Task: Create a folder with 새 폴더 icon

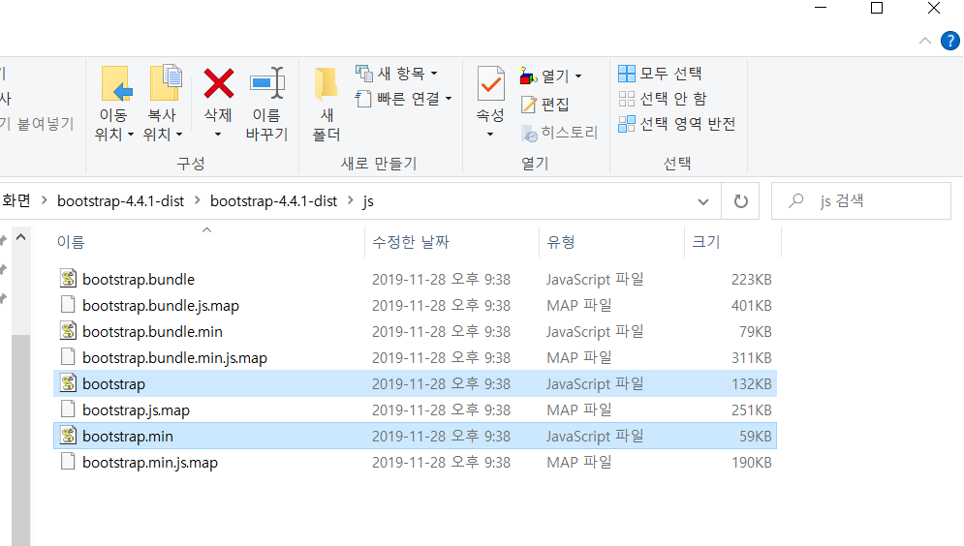Action: pos(326,83)
